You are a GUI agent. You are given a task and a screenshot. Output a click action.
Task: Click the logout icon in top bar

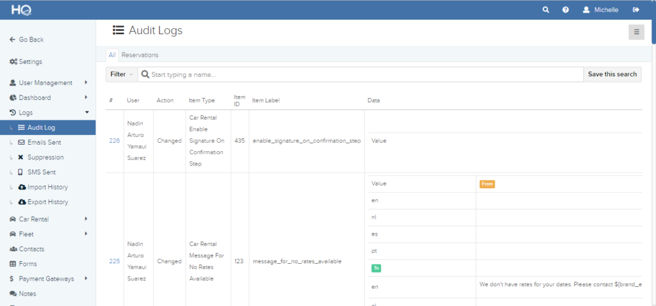pos(636,10)
